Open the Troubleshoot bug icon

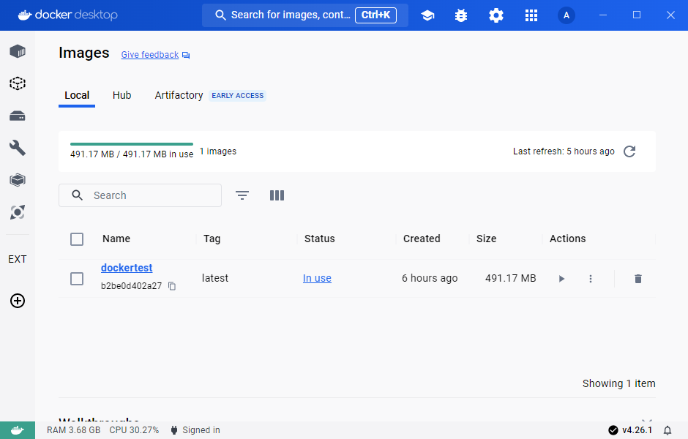pos(461,15)
